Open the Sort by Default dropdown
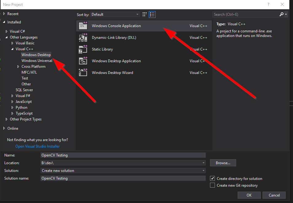Viewport: 293px width, 203px height. (115, 14)
